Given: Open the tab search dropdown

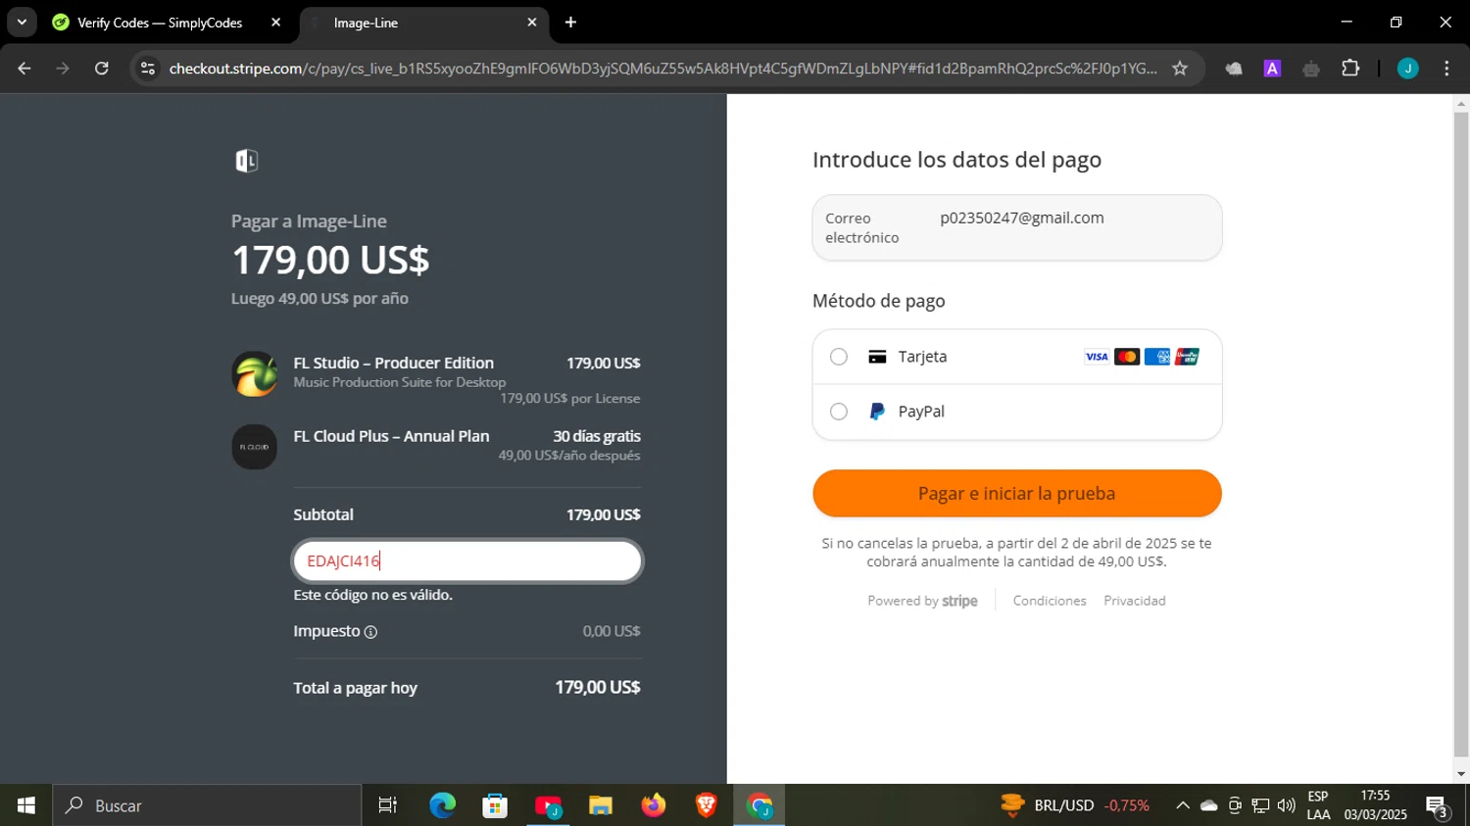Looking at the screenshot, I should click(x=22, y=22).
